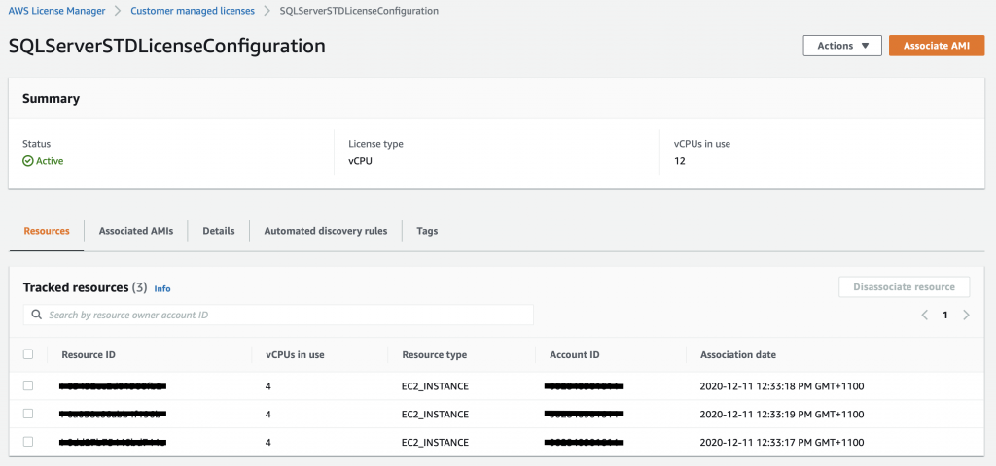
Task: Click EC2_INSTANCE in the 12:33:19 row
Action: (435, 414)
